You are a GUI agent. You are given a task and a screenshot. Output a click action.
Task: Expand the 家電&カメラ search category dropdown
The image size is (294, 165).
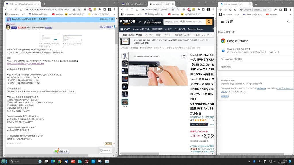[x=171, y=22]
